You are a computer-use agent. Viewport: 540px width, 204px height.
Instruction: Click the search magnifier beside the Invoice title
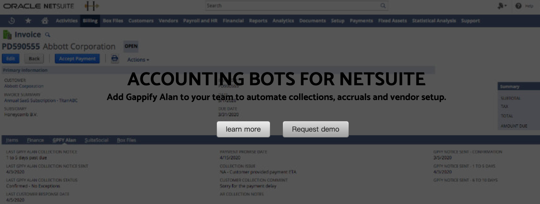coord(48,35)
